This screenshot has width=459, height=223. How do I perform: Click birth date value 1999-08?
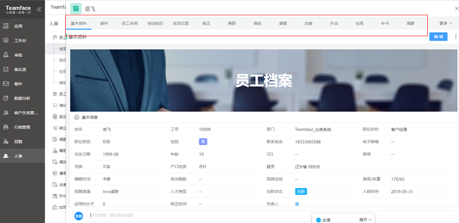(111, 154)
